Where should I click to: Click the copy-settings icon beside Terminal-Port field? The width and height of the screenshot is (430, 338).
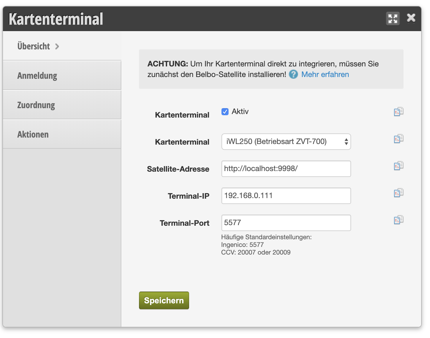tap(398, 220)
